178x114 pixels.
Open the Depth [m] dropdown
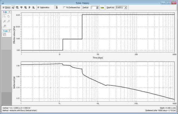[x=126, y=7]
